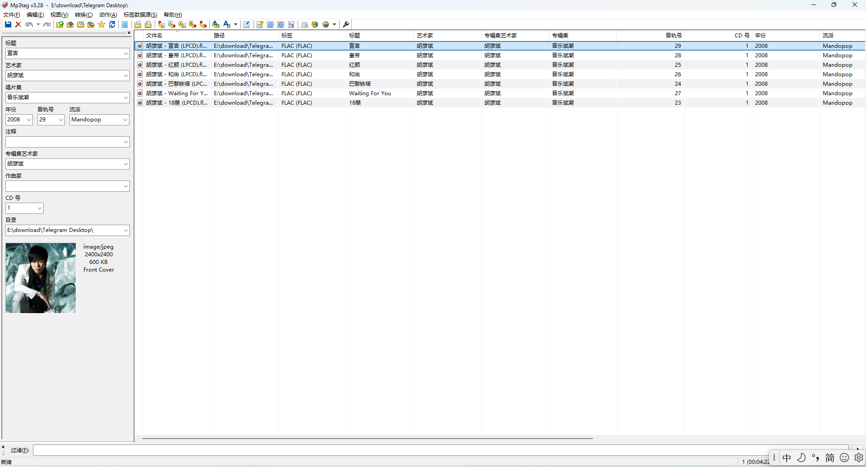This screenshot has height=467, width=866.
Task: Click the folder with plus sign icon
Action: click(70, 24)
